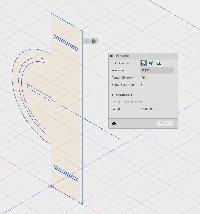Choose the component selection filter icon
200x214 pixels.
159,63
